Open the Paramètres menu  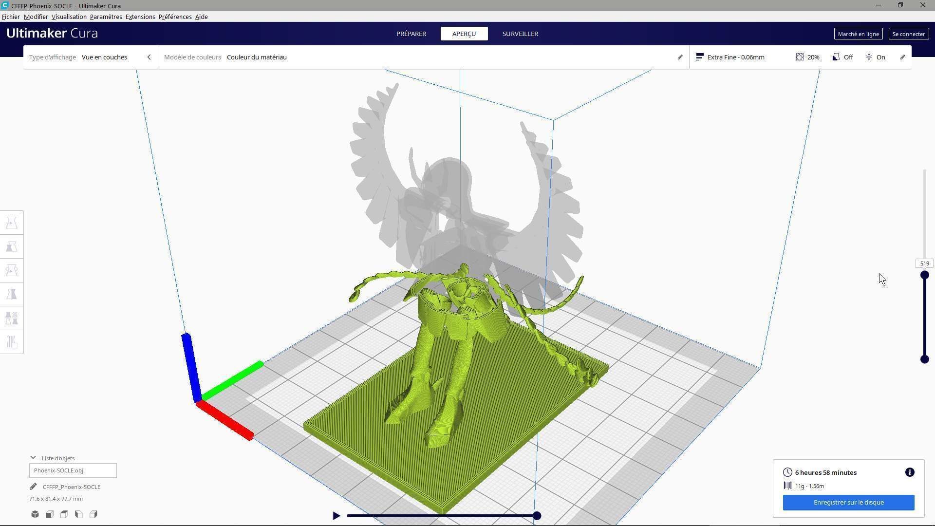tap(106, 17)
